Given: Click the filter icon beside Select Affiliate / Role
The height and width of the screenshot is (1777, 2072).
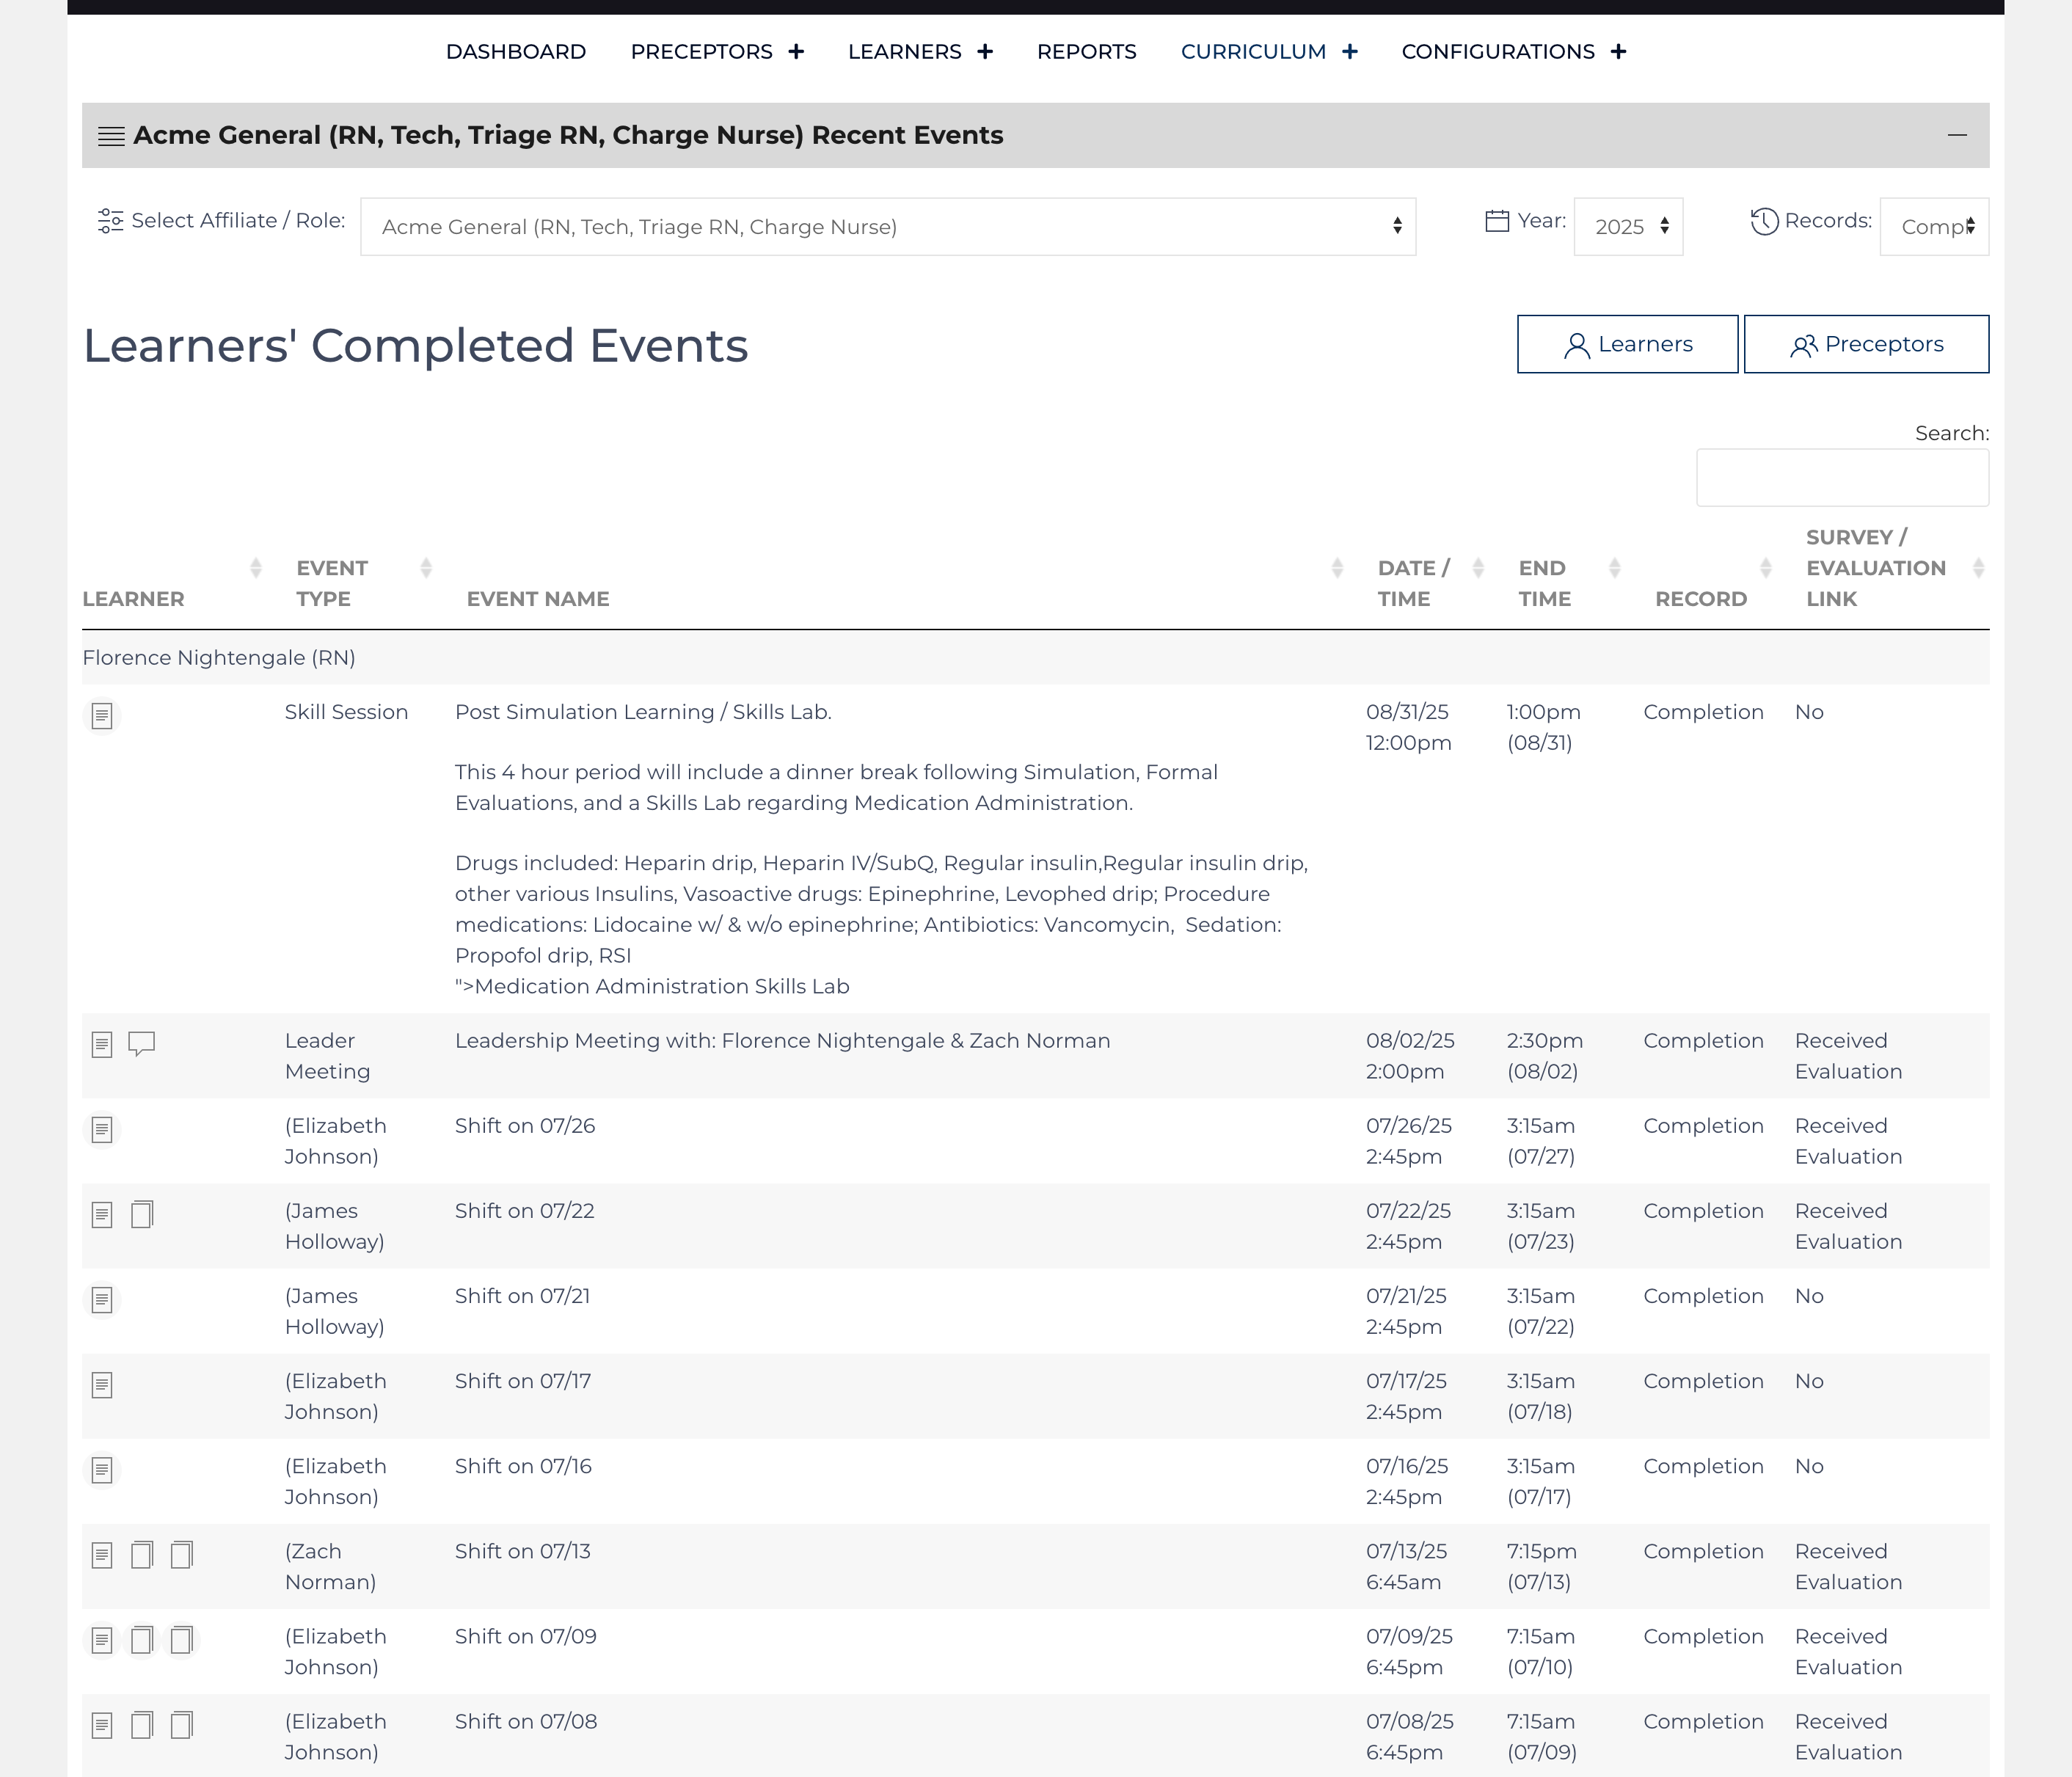Looking at the screenshot, I should 110,221.
